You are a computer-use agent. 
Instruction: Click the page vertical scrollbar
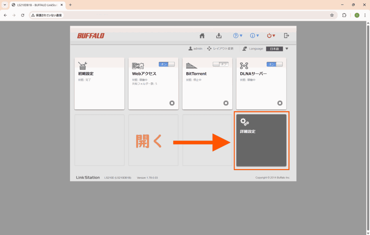[368, 128]
